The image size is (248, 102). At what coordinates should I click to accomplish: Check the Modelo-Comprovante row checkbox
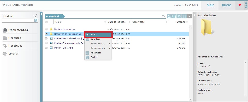(46, 43)
